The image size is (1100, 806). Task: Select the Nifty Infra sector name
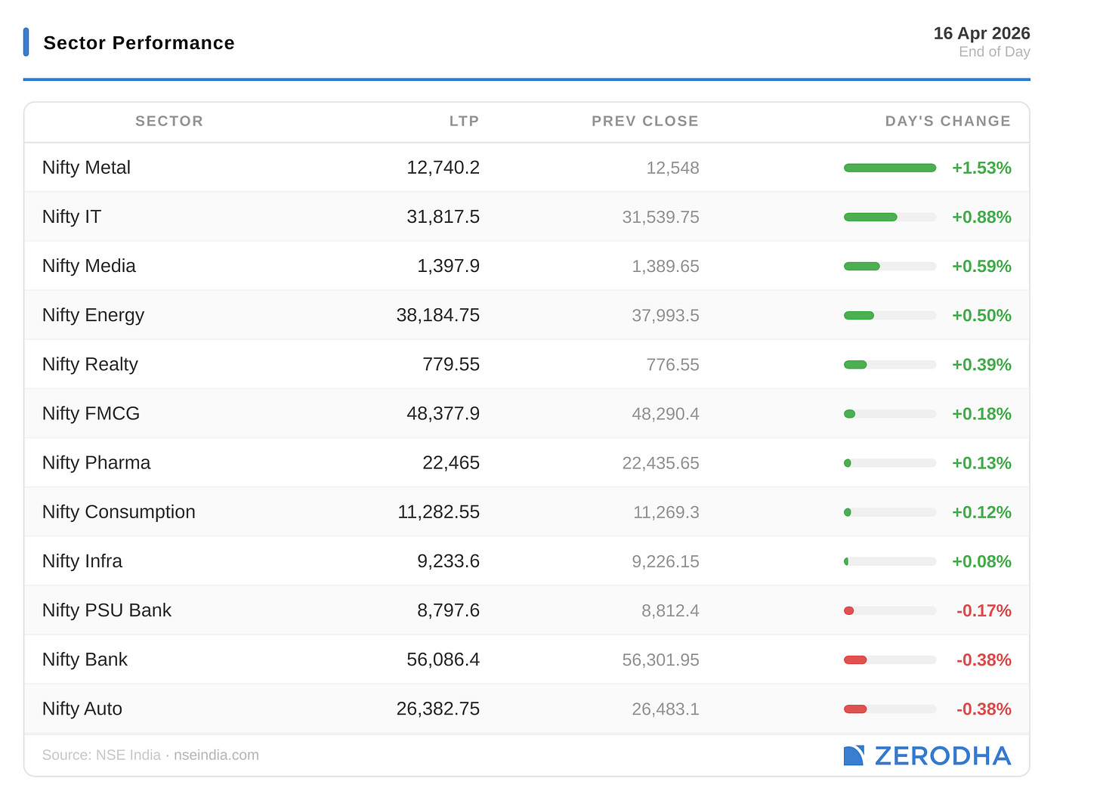tap(82, 560)
